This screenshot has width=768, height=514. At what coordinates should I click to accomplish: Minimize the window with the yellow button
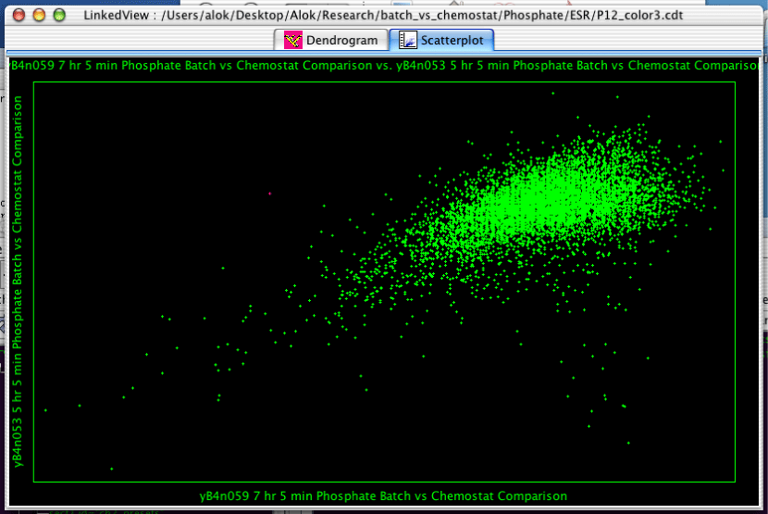39,15
